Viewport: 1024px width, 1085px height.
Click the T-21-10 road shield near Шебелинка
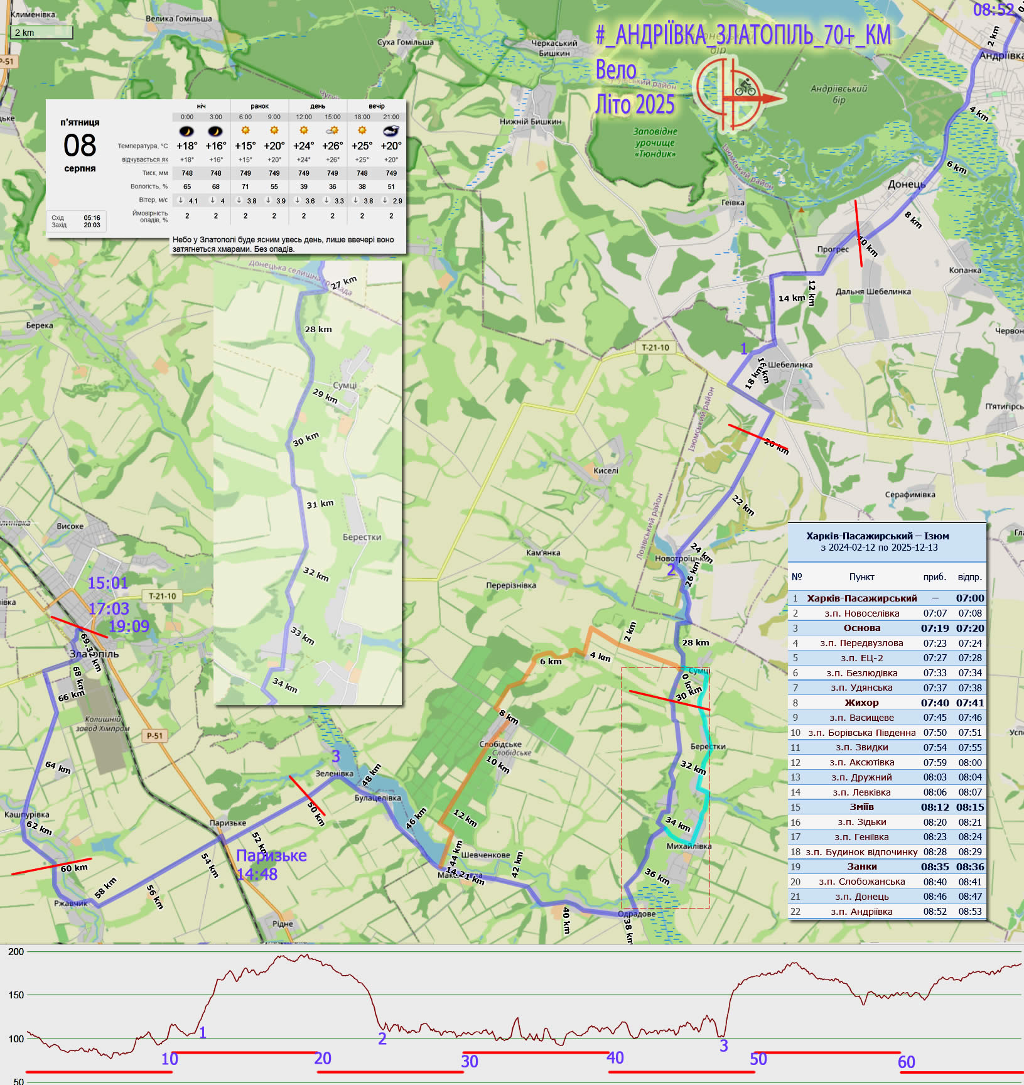point(655,347)
